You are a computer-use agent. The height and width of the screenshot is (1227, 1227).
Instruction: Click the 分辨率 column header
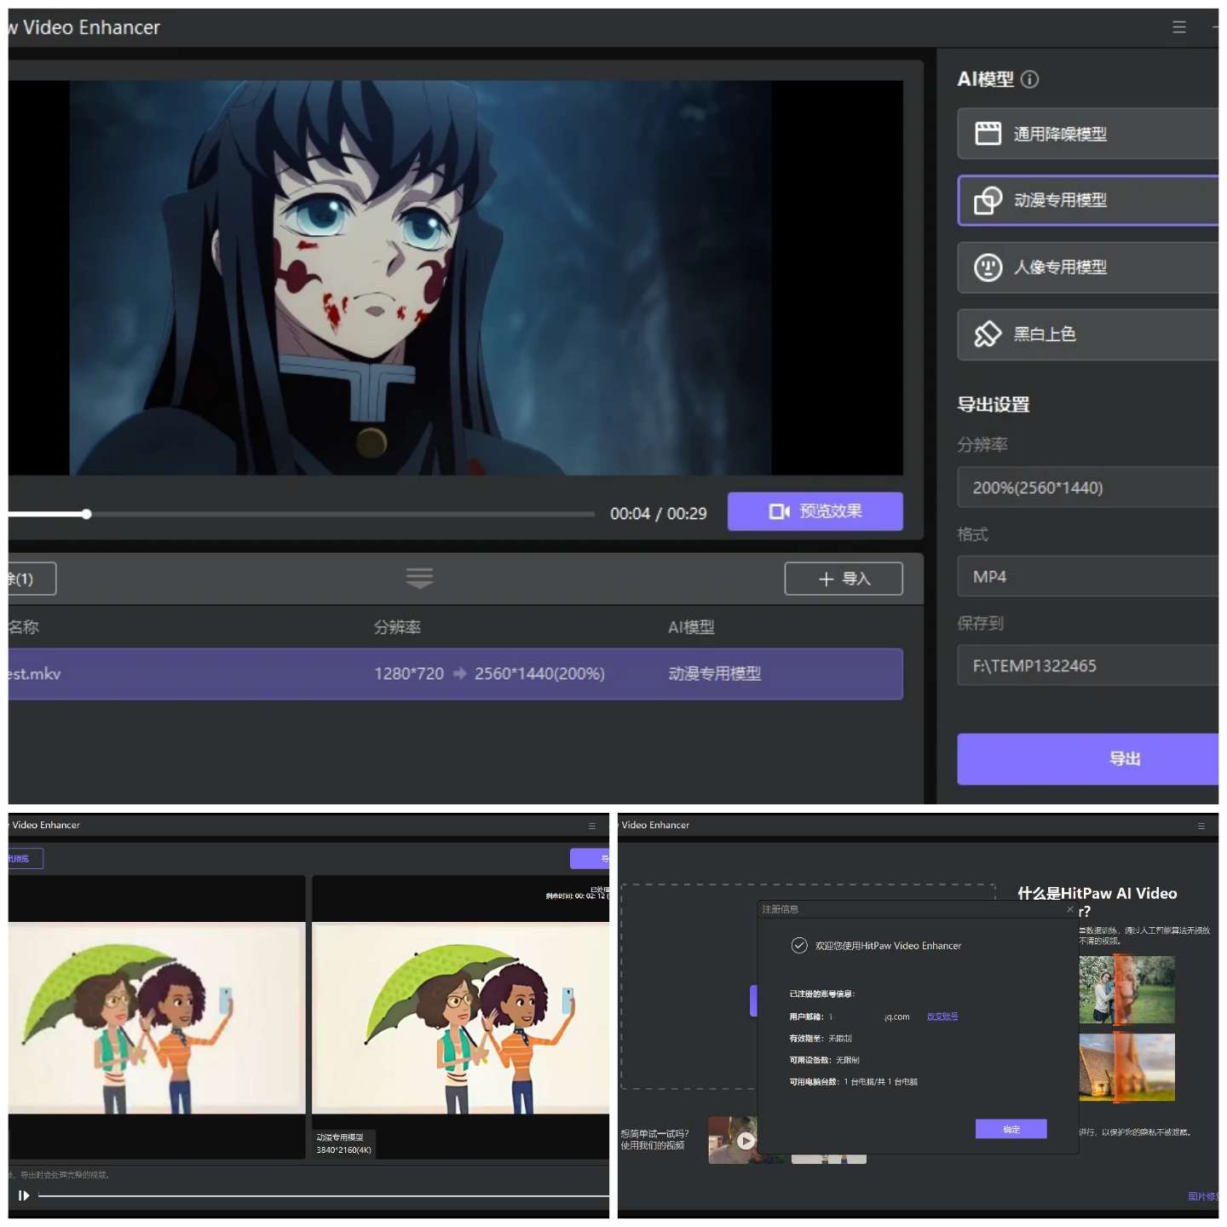pos(397,627)
